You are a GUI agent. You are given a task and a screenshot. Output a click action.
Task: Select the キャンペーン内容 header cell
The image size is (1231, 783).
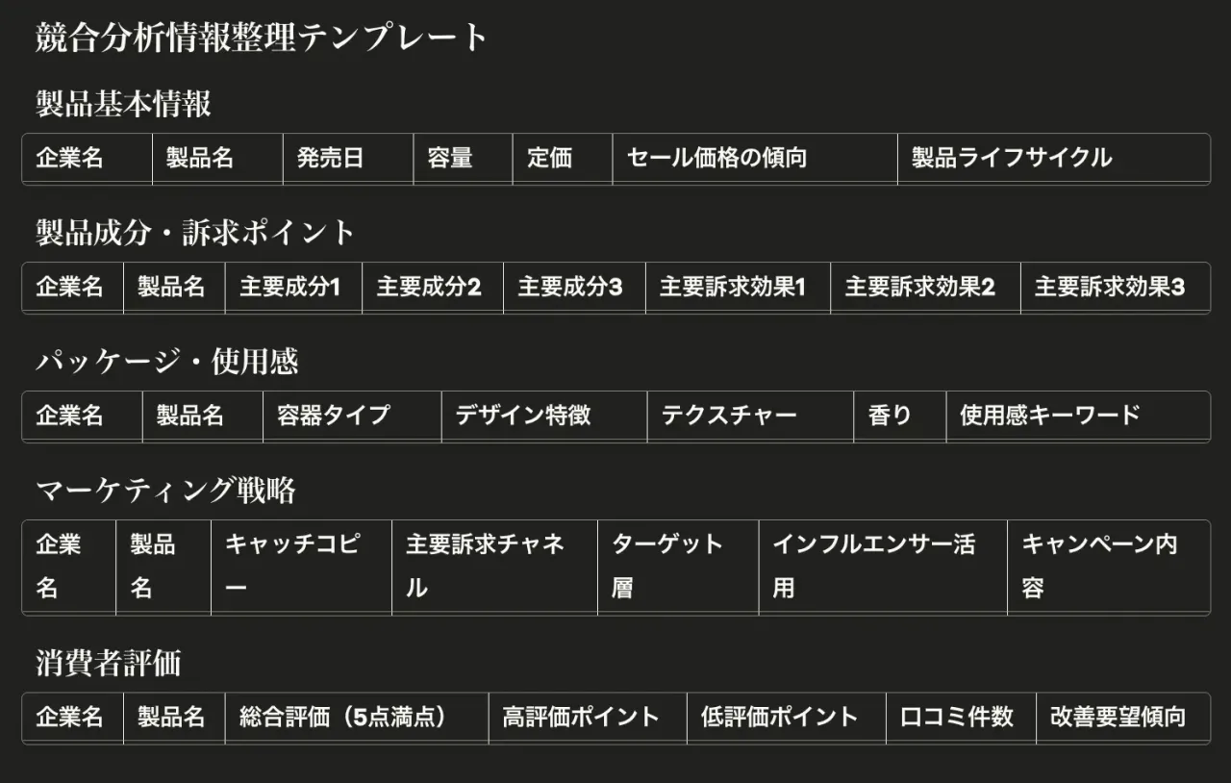(x=1109, y=568)
